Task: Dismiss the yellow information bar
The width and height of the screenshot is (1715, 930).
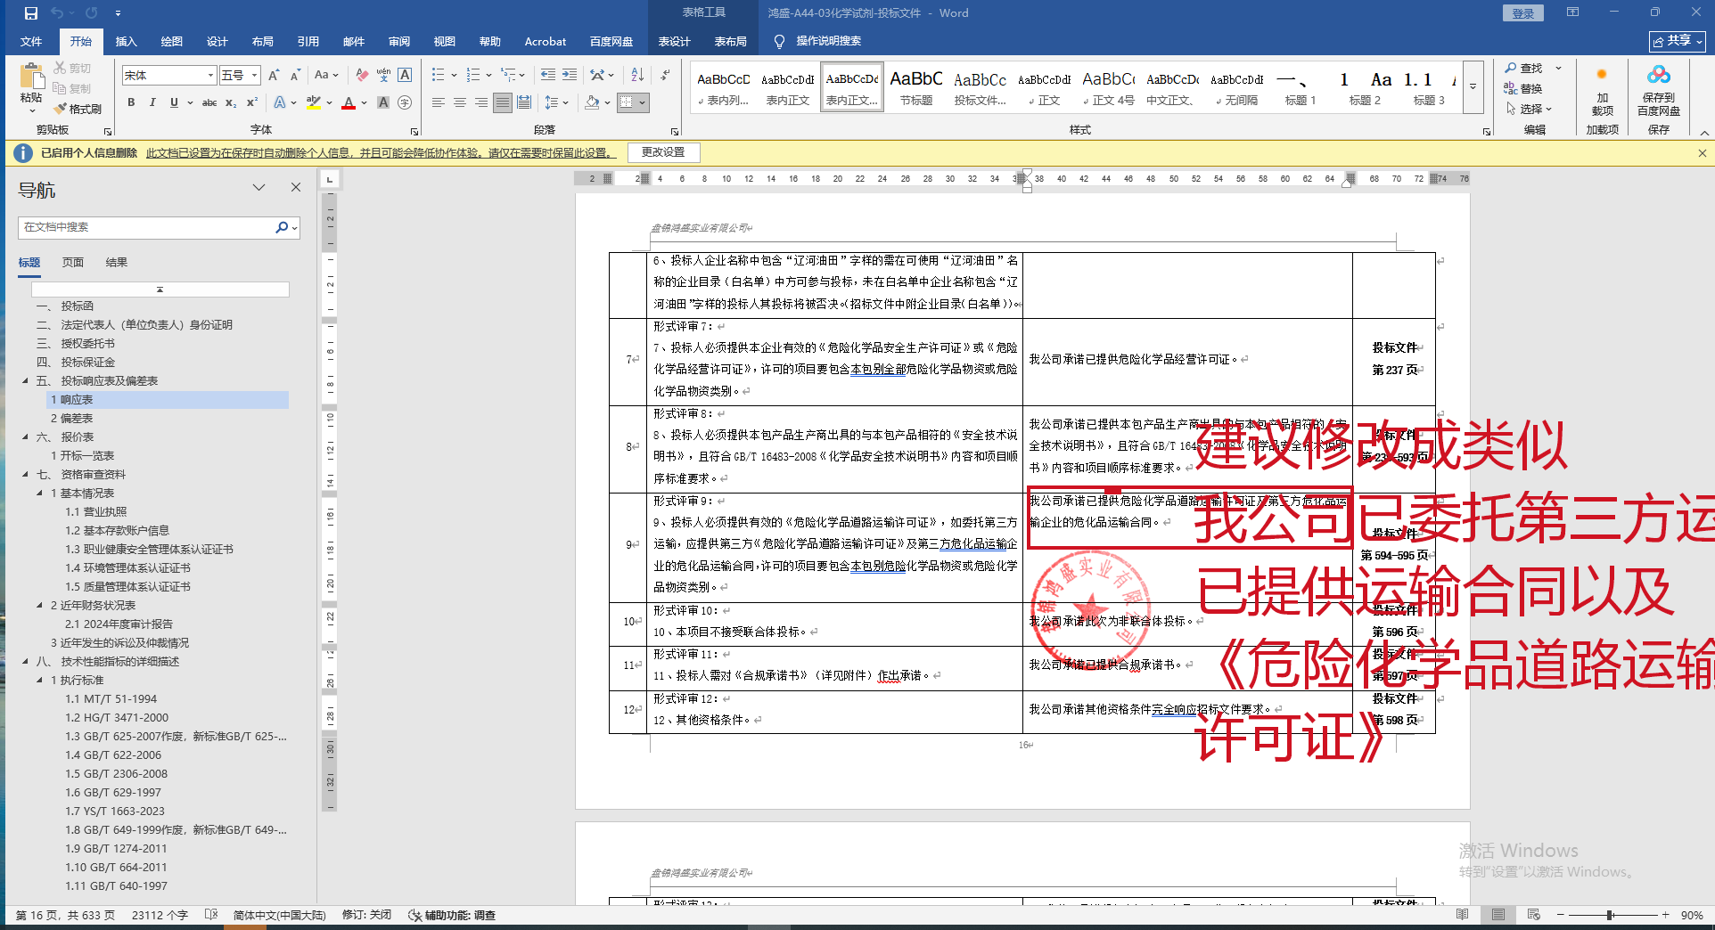Action: (1703, 153)
